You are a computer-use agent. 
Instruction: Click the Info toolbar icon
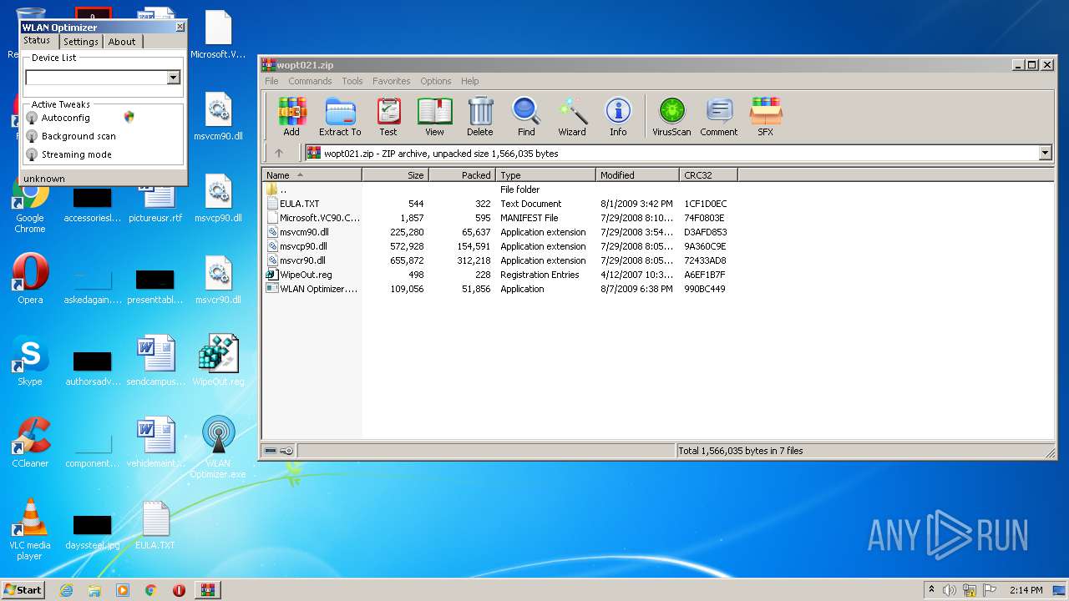pos(618,116)
